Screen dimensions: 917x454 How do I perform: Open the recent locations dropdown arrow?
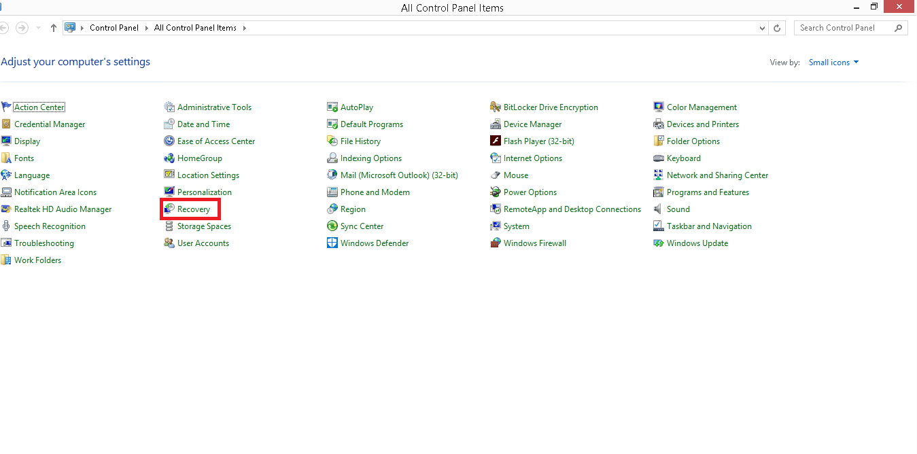point(38,28)
